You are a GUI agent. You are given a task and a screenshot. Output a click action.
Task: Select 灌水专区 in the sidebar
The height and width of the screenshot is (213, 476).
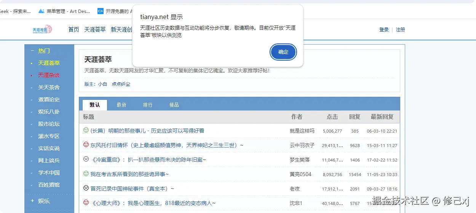49,136
